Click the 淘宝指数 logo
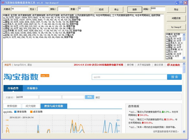 21,77
